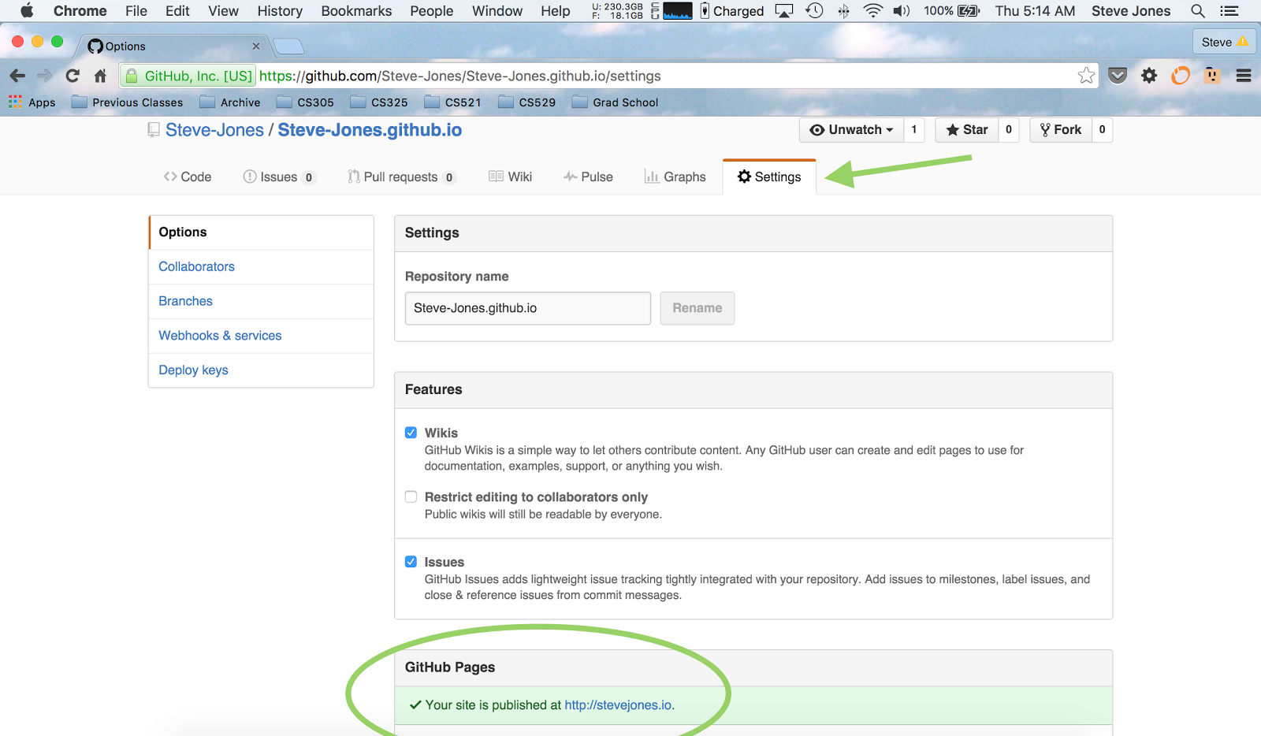Open the Pull requests tab
Viewport: 1261px width, 736px height.
(x=402, y=177)
